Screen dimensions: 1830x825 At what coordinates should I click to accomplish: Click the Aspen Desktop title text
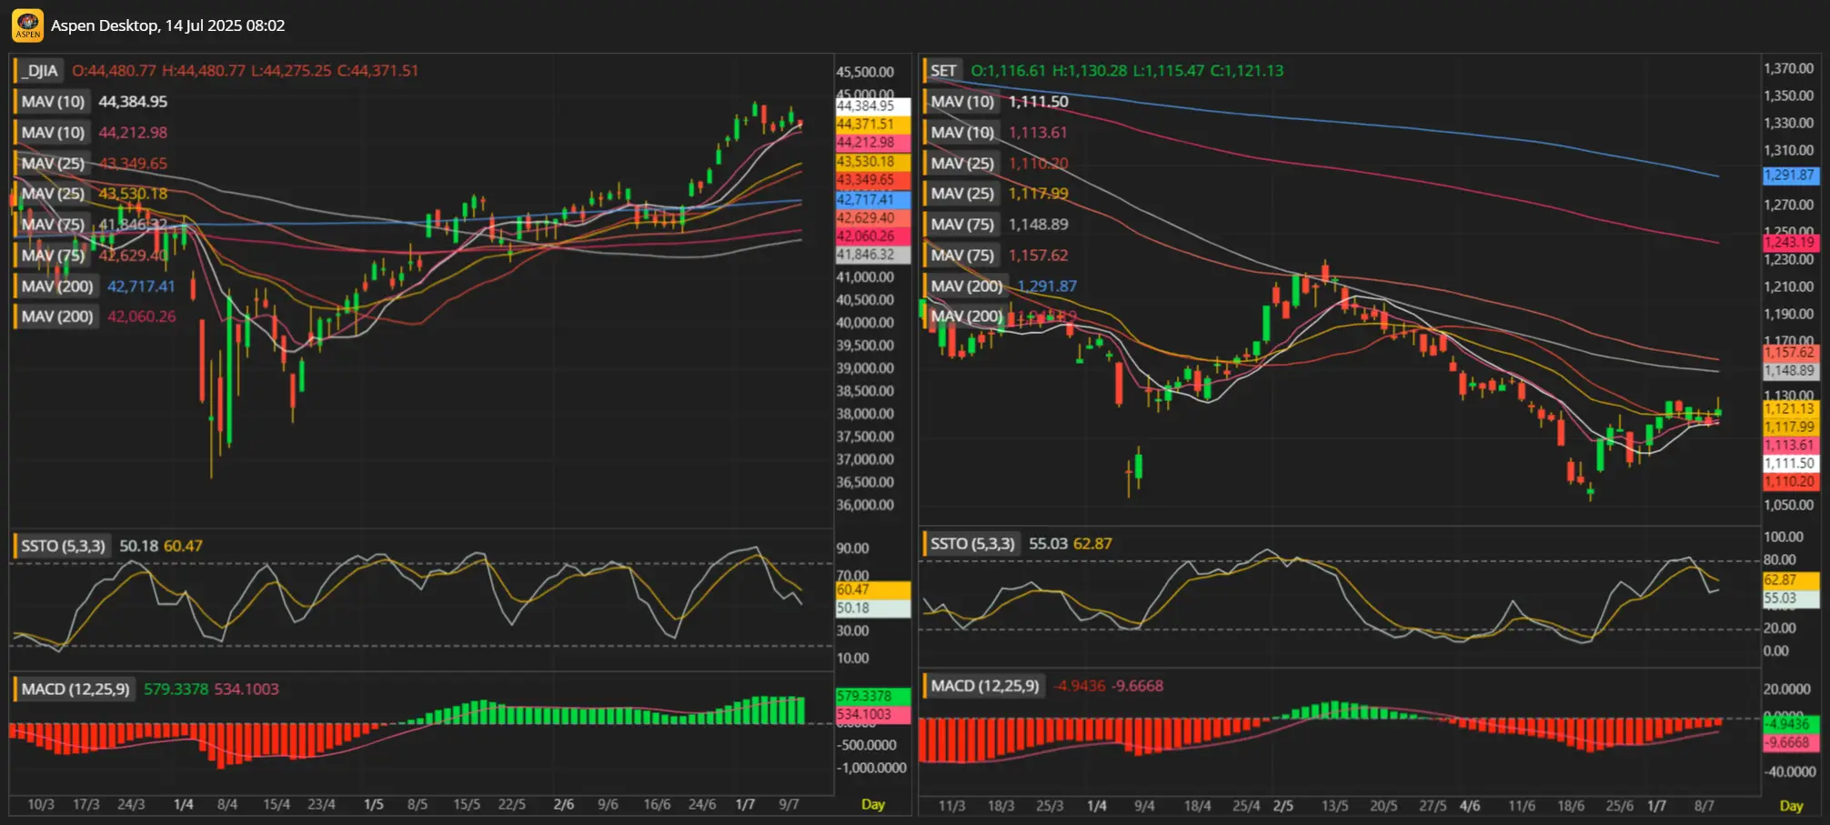point(167,25)
